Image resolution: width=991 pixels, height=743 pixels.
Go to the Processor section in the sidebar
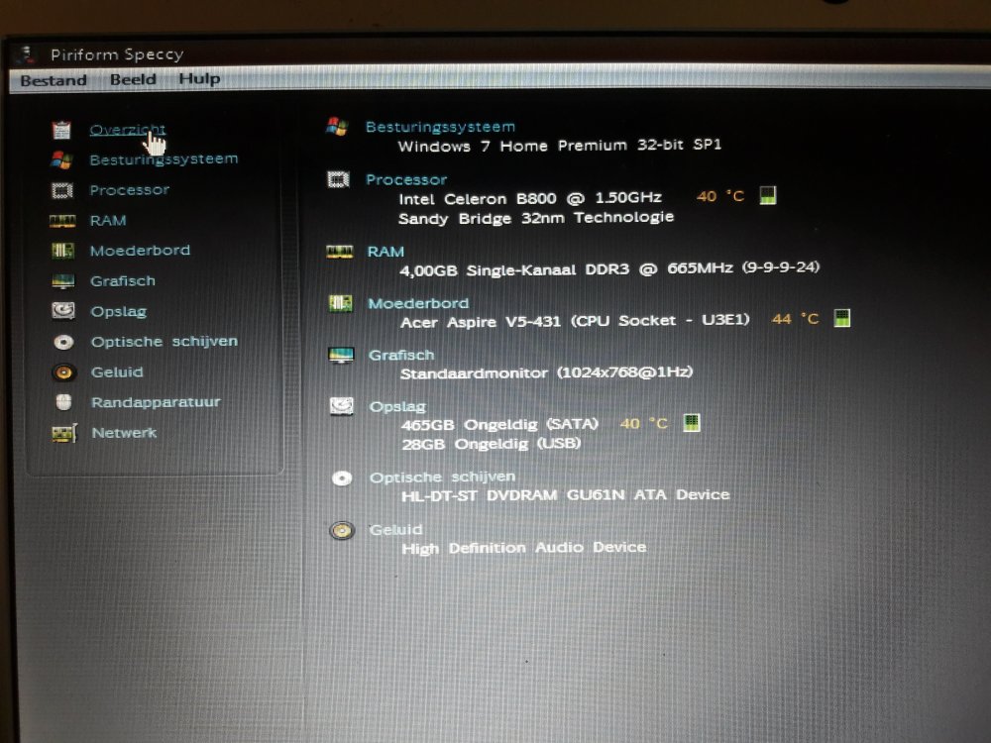tap(130, 189)
